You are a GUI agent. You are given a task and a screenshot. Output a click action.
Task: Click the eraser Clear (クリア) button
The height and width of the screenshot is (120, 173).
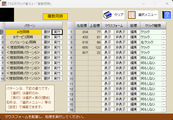click(114, 15)
